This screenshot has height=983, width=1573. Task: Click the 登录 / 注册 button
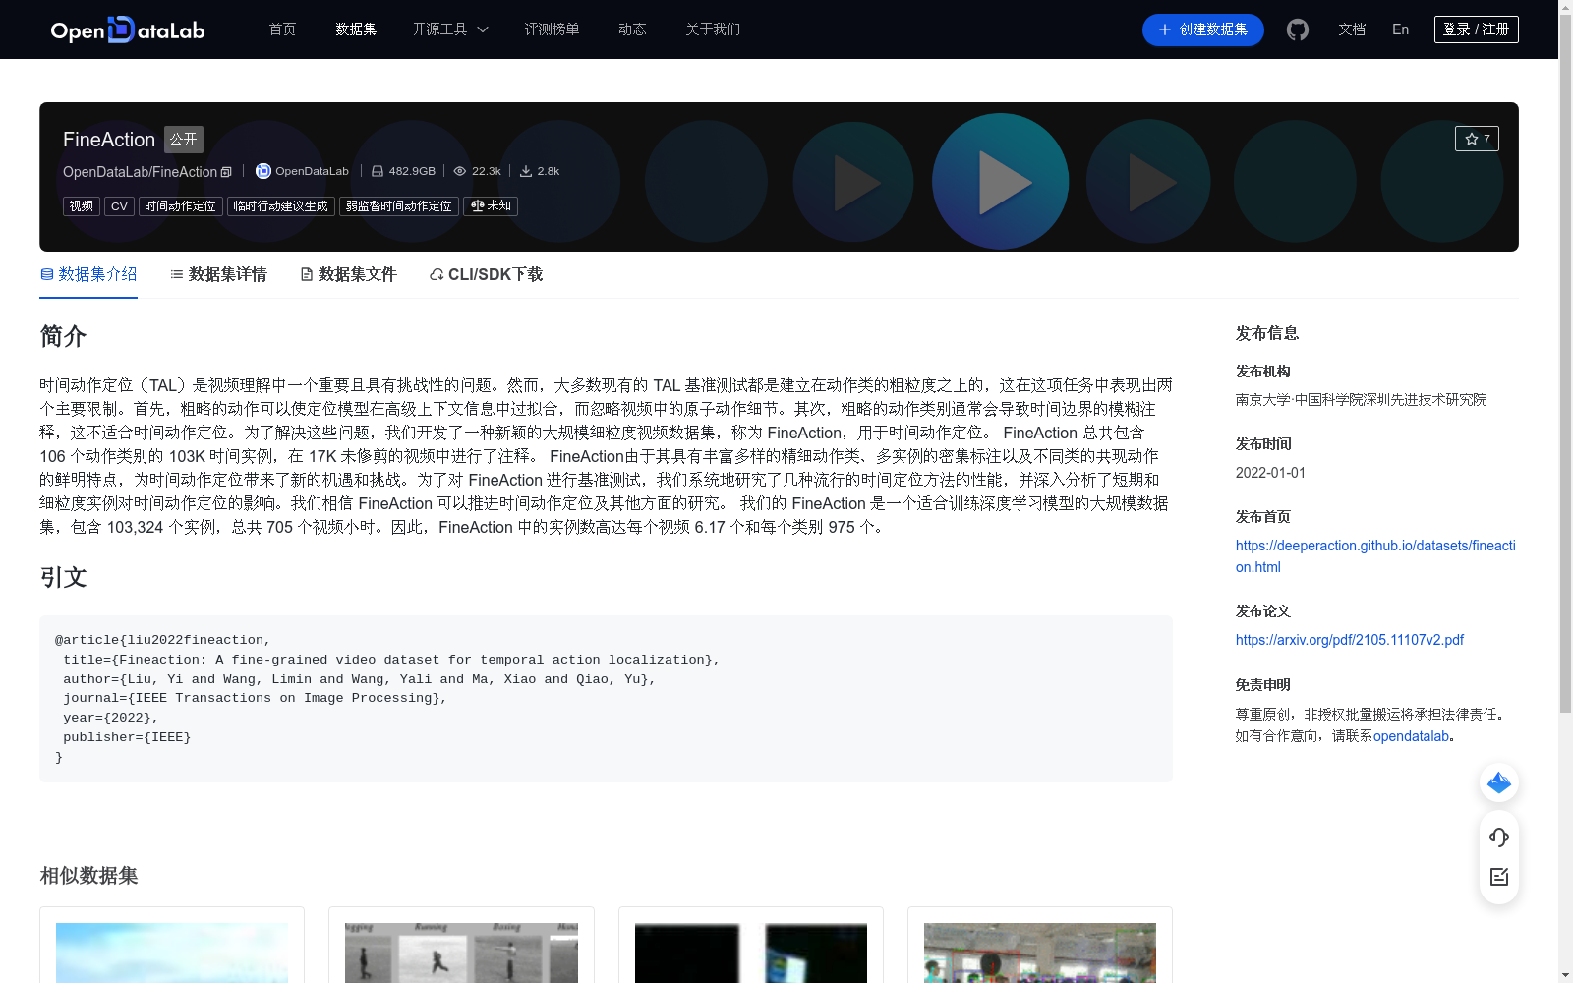tap(1476, 29)
